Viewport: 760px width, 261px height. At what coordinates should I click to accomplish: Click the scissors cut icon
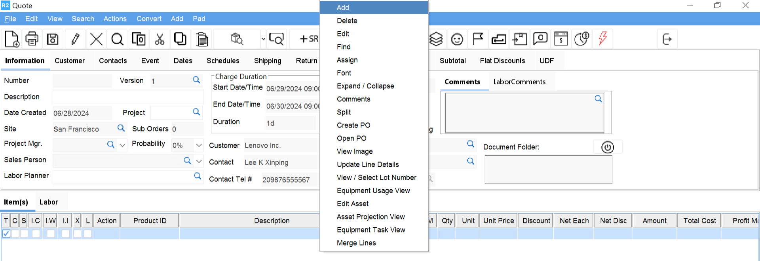coord(160,39)
